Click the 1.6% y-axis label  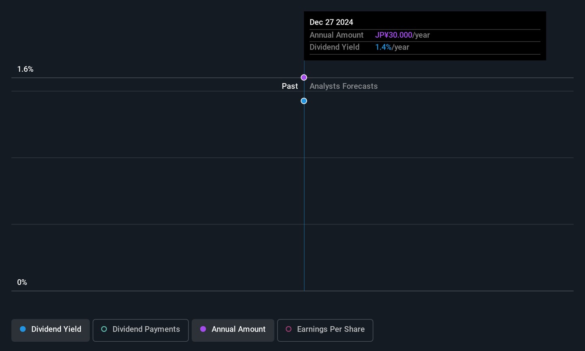pyautogui.click(x=25, y=69)
